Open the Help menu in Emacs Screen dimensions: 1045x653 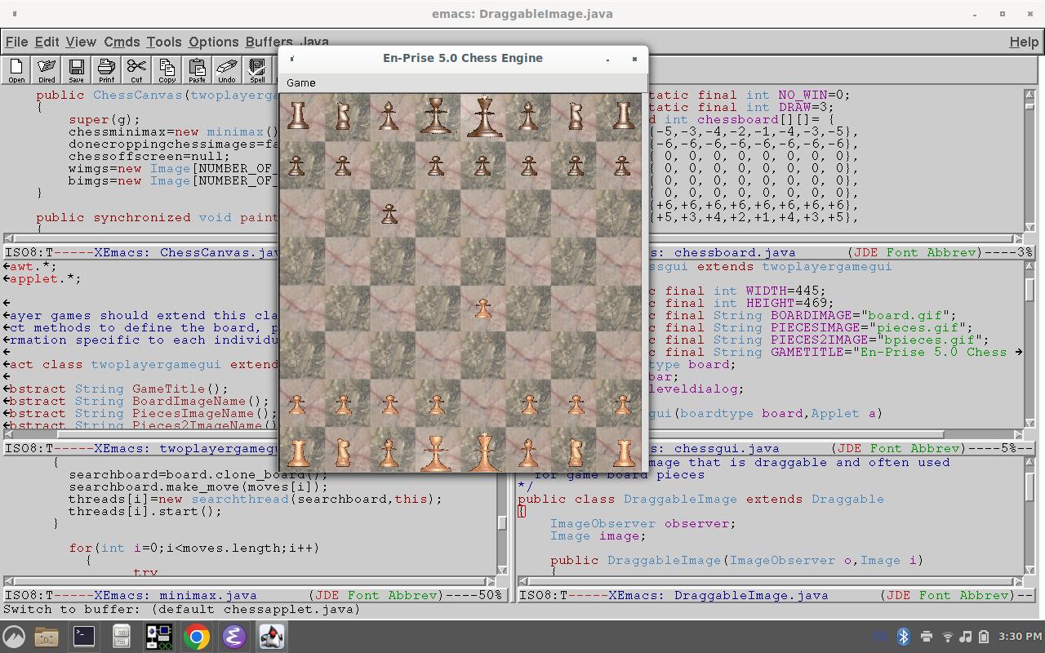pyautogui.click(x=1024, y=42)
